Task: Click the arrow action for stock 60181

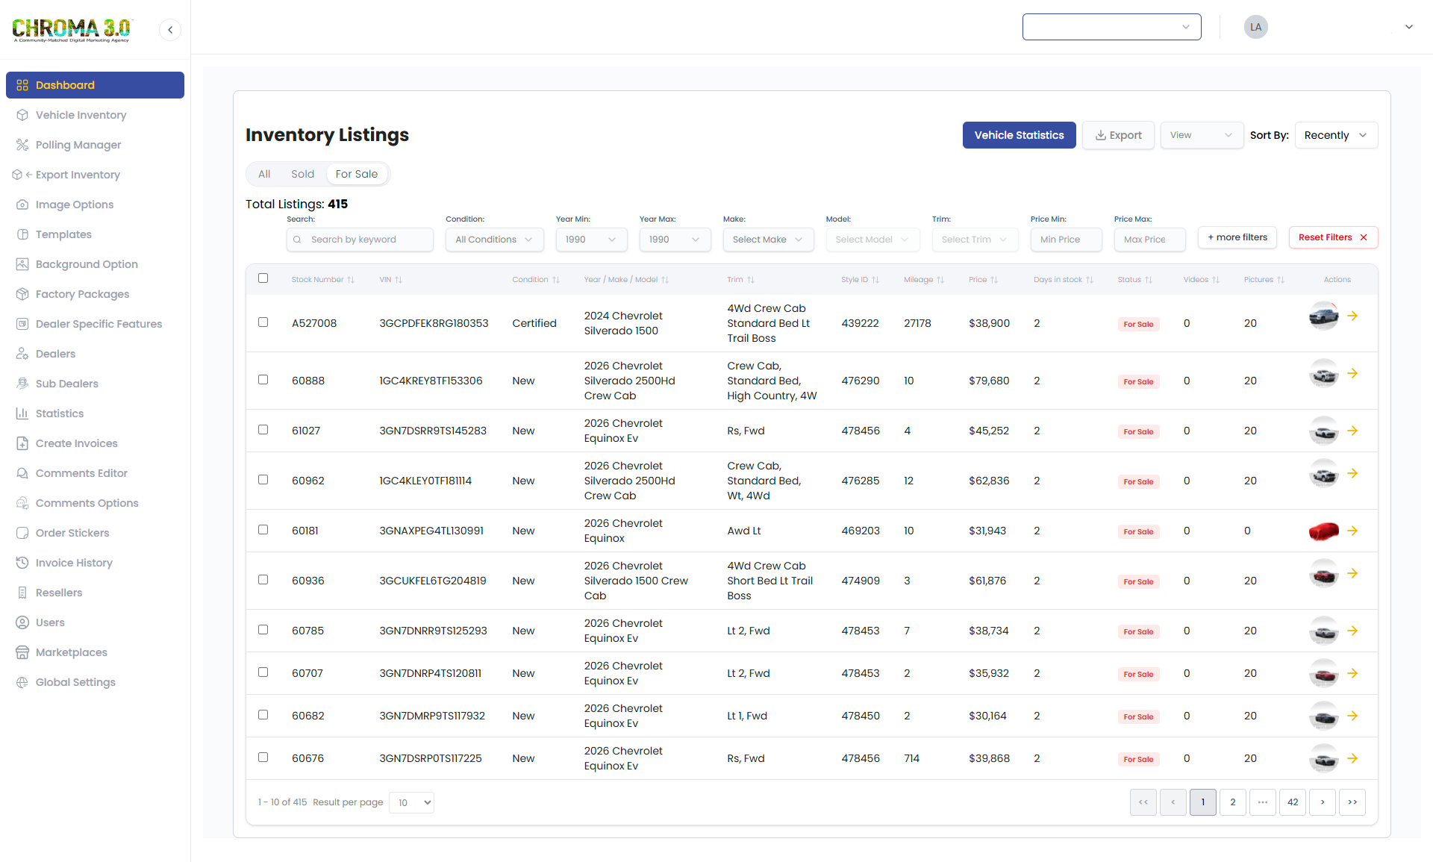Action: [x=1352, y=531]
